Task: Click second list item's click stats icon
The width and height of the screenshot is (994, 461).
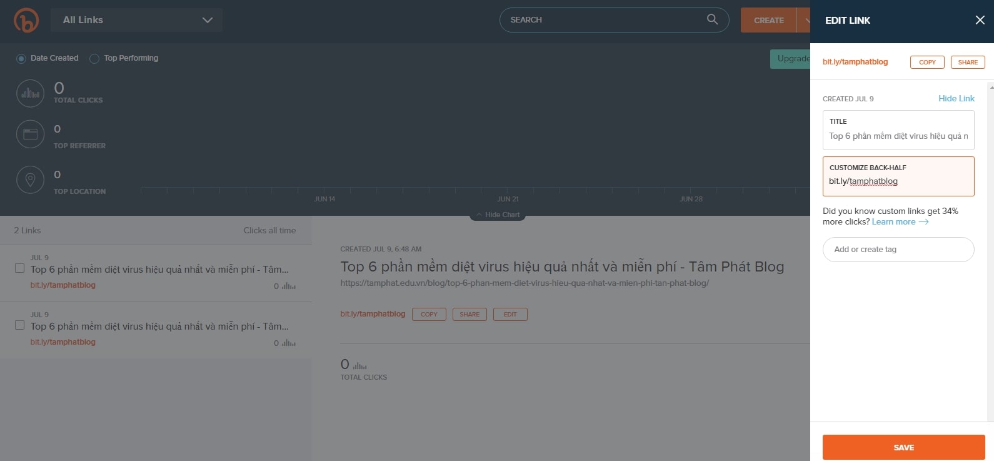Action: 289,343
